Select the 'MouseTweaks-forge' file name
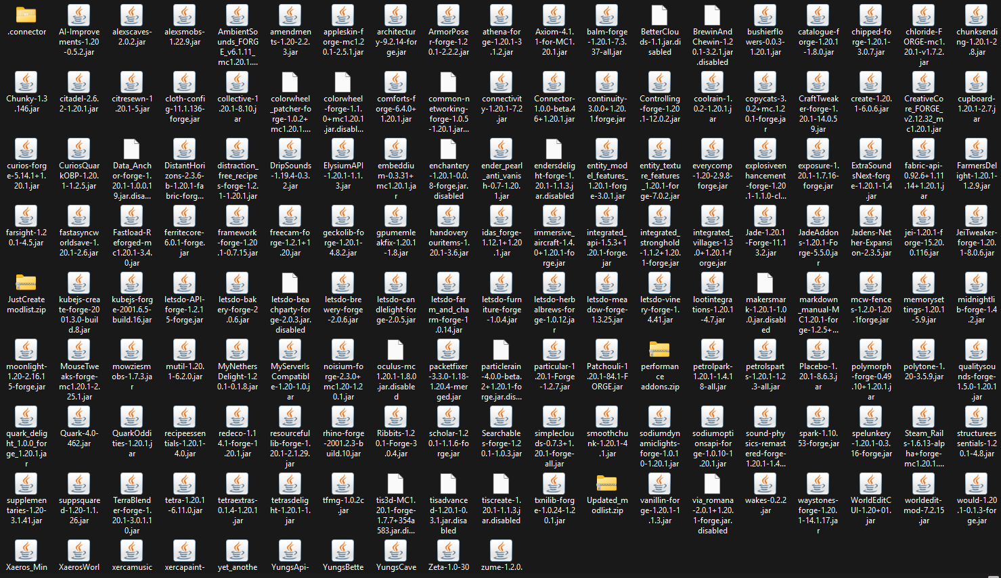The height and width of the screenshot is (578, 1001). (79, 381)
